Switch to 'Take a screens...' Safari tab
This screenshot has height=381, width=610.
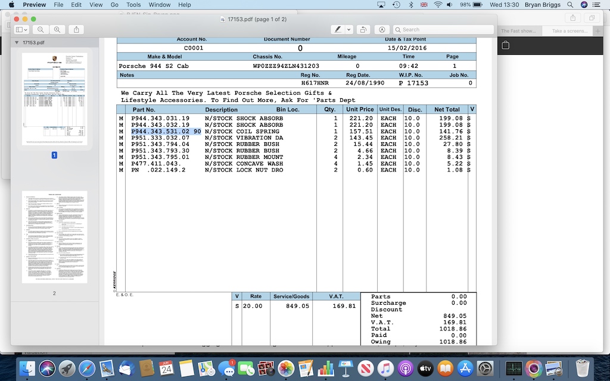click(569, 31)
